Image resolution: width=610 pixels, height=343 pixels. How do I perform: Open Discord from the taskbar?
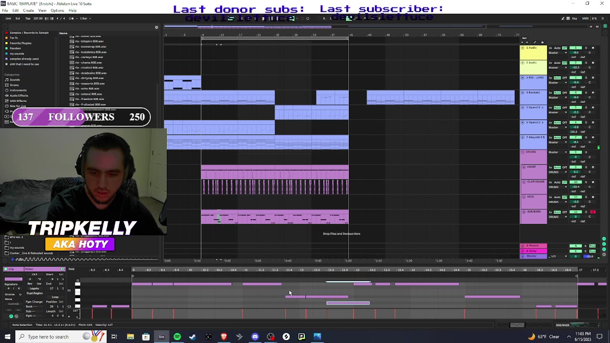(x=255, y=337)
